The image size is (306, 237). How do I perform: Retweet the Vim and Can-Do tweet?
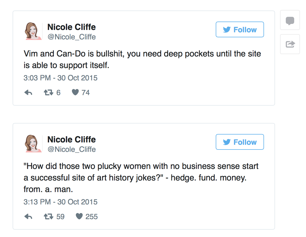click(x=48, y=92)
